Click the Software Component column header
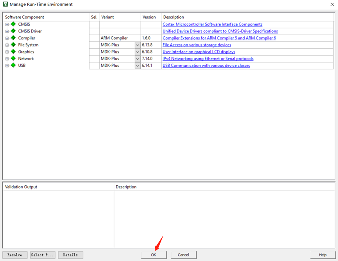Viewport: 338px width, 261px height. pyautogui.click(x=25, y=17)
